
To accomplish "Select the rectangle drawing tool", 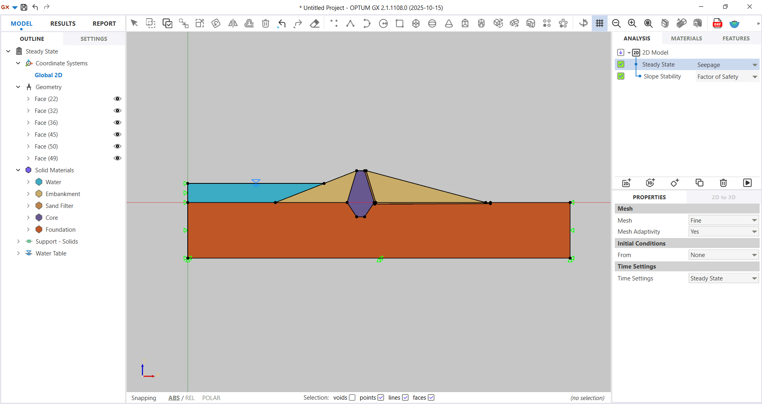I will pos(400,23).
